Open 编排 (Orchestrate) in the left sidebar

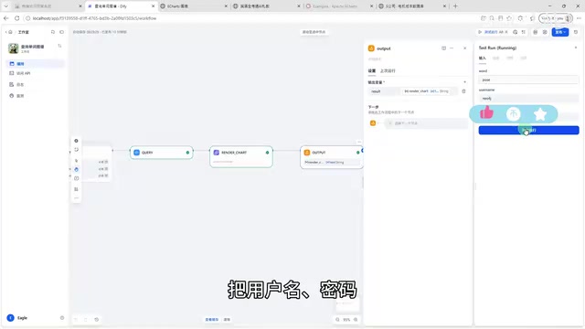coord(35,64)
